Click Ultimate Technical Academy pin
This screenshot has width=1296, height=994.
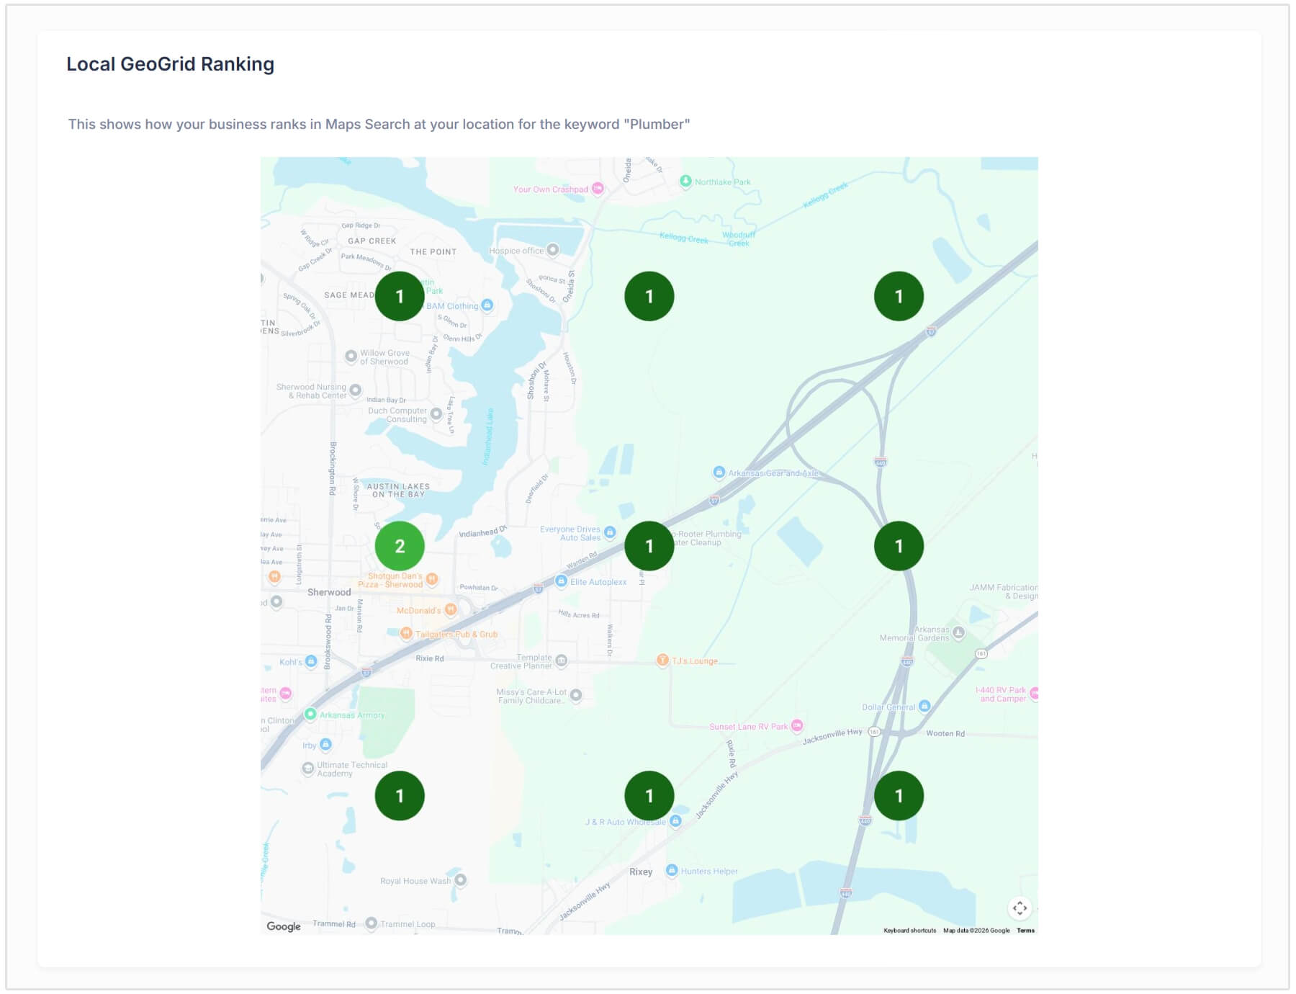pyautogui.click(x=308, y=769)
